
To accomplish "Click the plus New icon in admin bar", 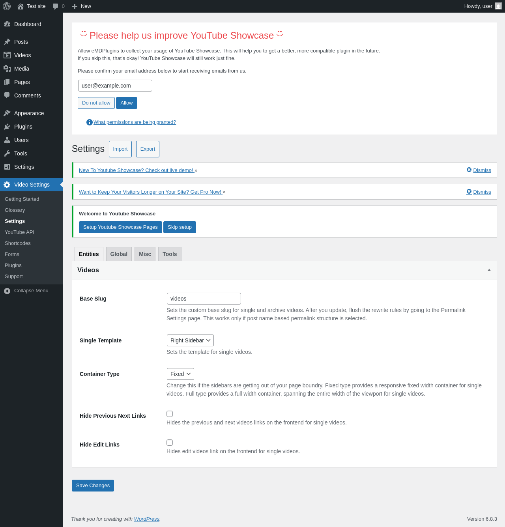I will 75,6.
